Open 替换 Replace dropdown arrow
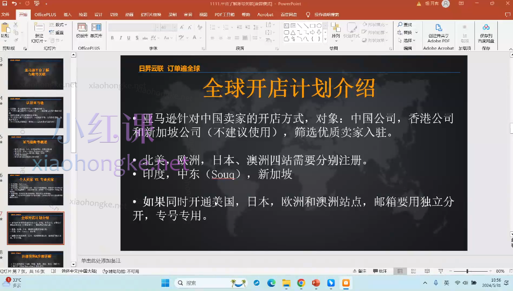Image resolution: width=513 pixels, height=291 pixels. coord(416,32)
